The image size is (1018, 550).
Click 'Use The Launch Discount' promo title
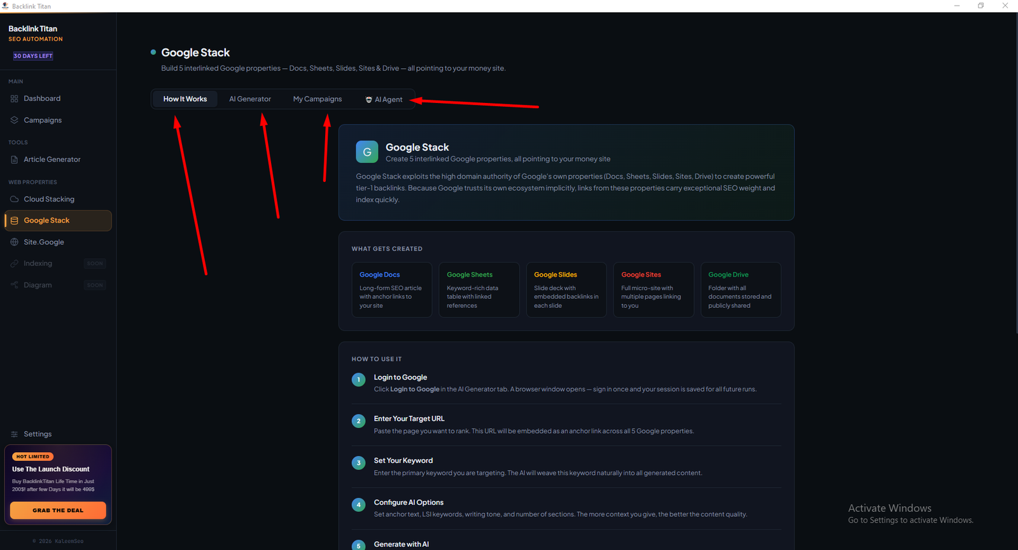pyautogui.click(x=51, y=469)
